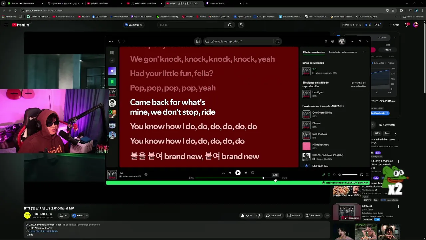
Task: Select Hooligan in the queue
Action: 334,94
